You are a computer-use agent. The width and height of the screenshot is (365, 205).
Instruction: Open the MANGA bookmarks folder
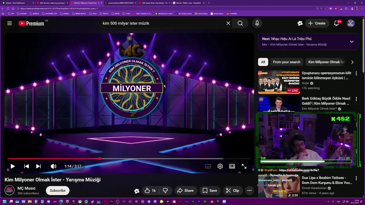point(34,13)
